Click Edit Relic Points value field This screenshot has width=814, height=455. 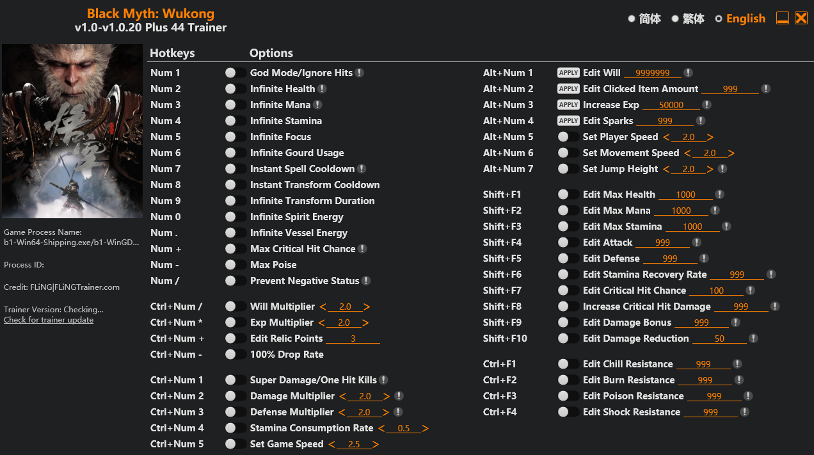[x=353, y=339]
